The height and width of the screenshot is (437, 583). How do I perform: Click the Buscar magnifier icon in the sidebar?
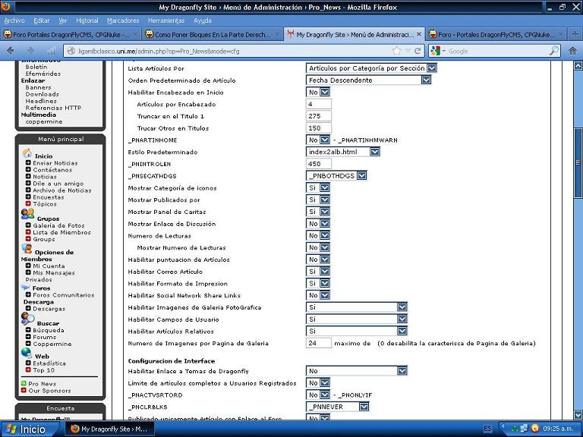coord(27,319)
